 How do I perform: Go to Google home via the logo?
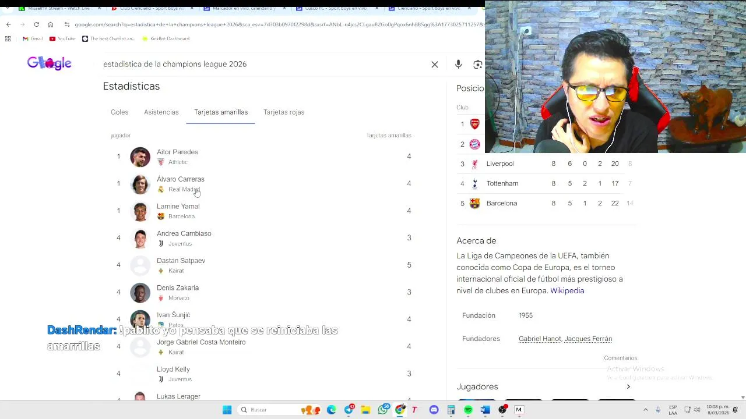click(50, 63)
